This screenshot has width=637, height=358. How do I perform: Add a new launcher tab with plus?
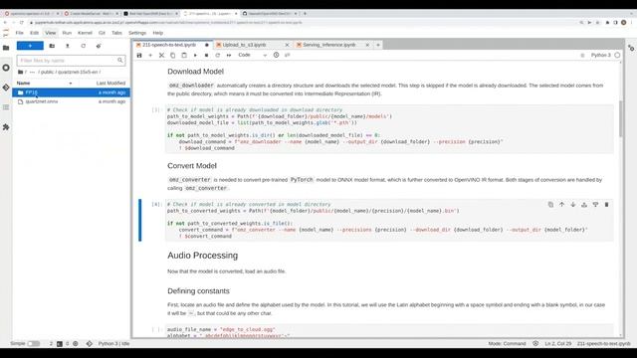pos(378,45)
